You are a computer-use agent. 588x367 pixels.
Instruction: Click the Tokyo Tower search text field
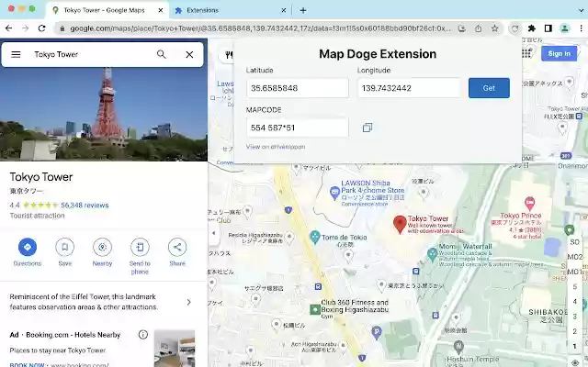pyautogui.click(x=90, y=55)
